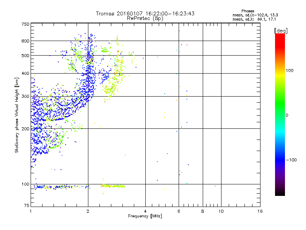Click the '4' frequency axis tick label
The width and height of the screenshot is (306, 230).
(x=145, y=211)
